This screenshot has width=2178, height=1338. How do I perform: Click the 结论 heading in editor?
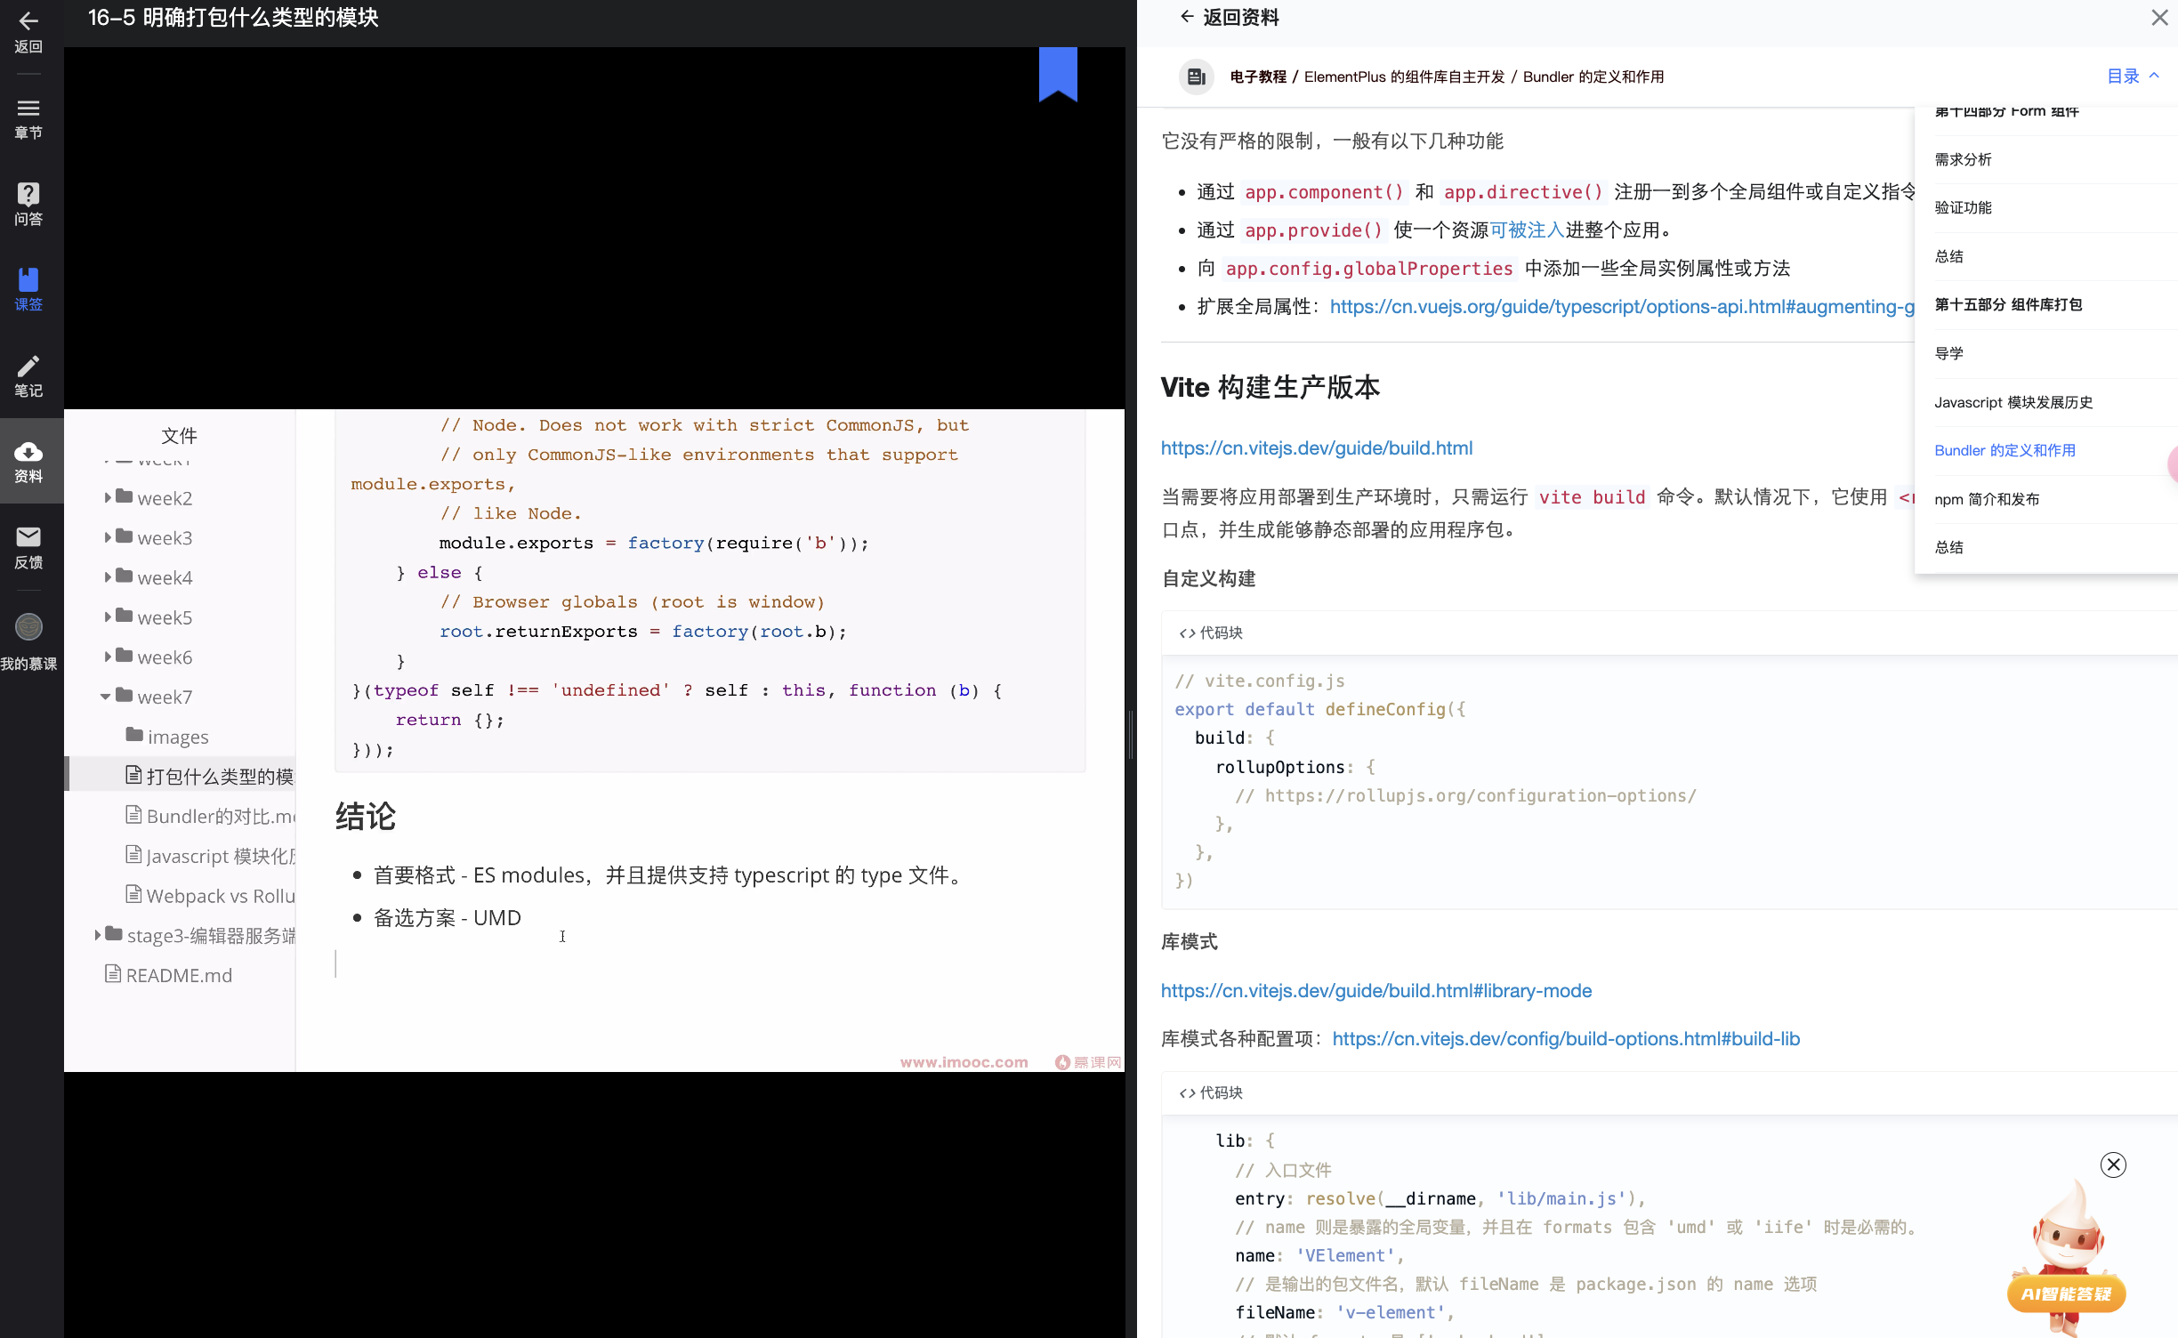(366, 816)
